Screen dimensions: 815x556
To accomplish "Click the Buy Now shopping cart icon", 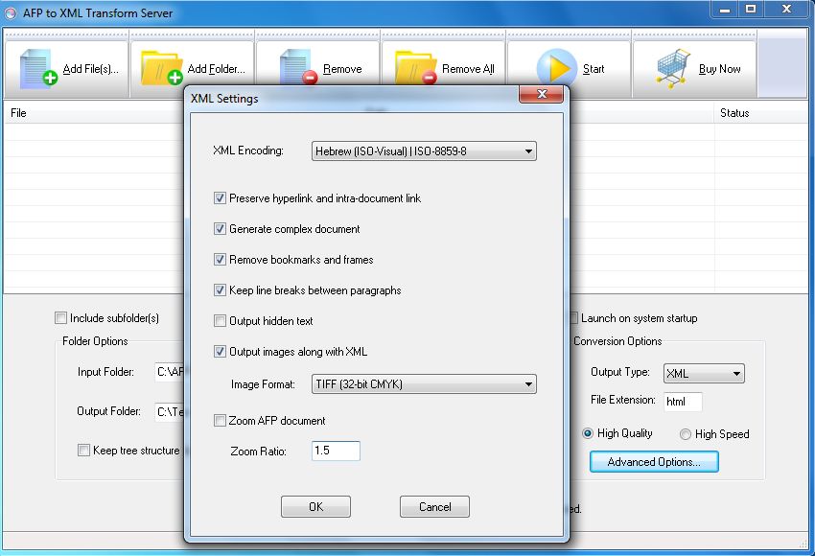I will pyautogui.click(x=674, y=68).
